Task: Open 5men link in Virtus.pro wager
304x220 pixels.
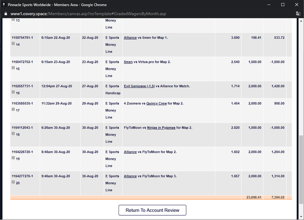Action: point(128,62)
